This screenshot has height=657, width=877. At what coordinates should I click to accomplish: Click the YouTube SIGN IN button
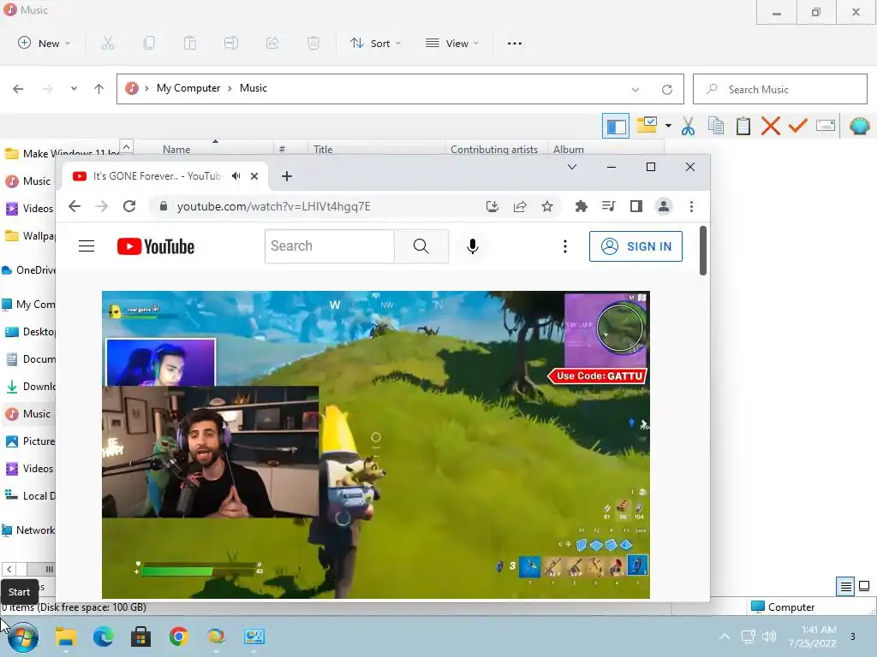click(635, 246)
